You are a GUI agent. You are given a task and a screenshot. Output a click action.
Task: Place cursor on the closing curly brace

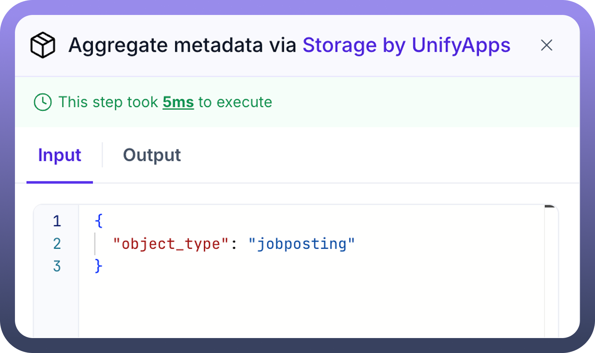point(99,266)
